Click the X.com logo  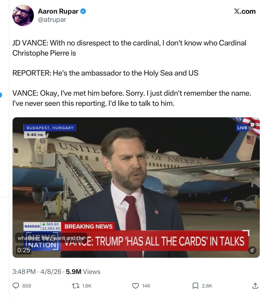245,11
